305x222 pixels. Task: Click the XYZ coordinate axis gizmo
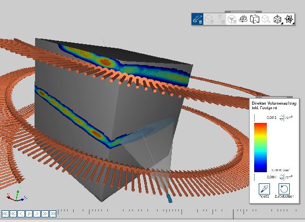[x=14, y=196]
